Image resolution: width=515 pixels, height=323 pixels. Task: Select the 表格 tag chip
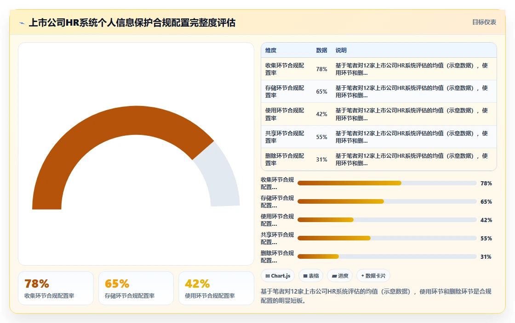311,276
